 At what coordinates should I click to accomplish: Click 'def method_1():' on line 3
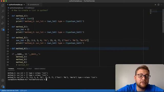pyautogui.click(x=20, y=16)
